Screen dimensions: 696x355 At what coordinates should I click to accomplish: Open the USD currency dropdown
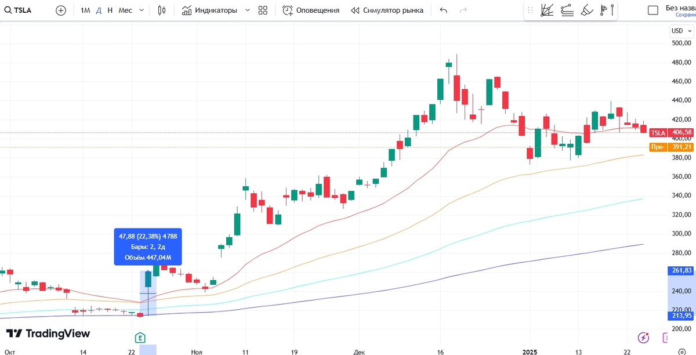coord(680,31)
